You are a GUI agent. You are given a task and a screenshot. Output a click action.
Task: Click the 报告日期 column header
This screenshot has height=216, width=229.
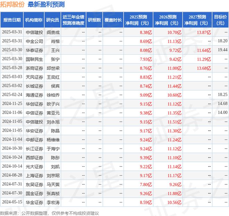(12, 20)
